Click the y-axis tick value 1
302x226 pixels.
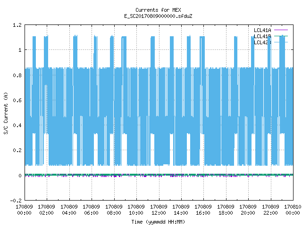[x=20, y=50]
